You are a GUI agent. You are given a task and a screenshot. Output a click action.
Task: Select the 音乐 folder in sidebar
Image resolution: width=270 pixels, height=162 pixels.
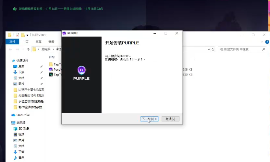pos(21,158)
